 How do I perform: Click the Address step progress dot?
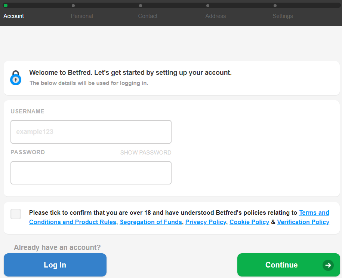[x=208, y=6]
